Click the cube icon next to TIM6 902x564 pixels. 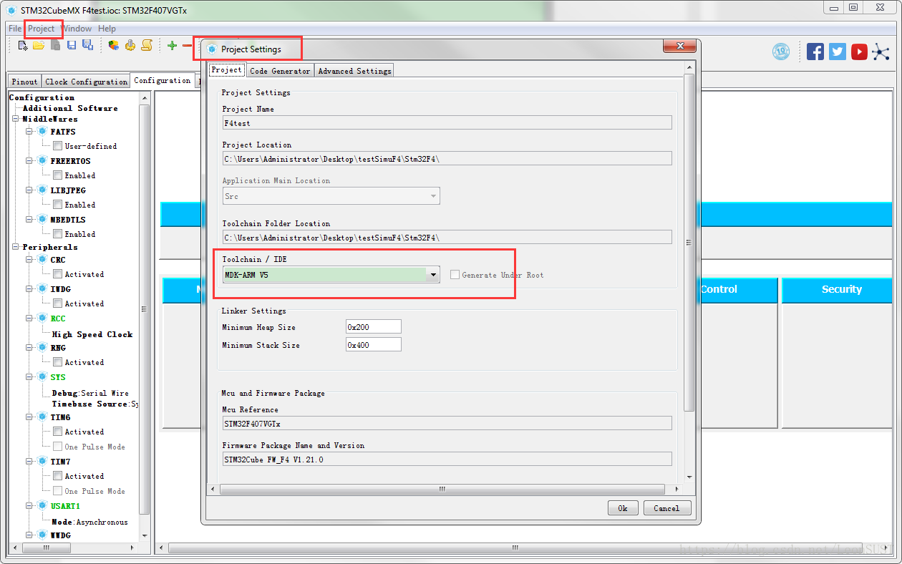(x=42, y=417)
